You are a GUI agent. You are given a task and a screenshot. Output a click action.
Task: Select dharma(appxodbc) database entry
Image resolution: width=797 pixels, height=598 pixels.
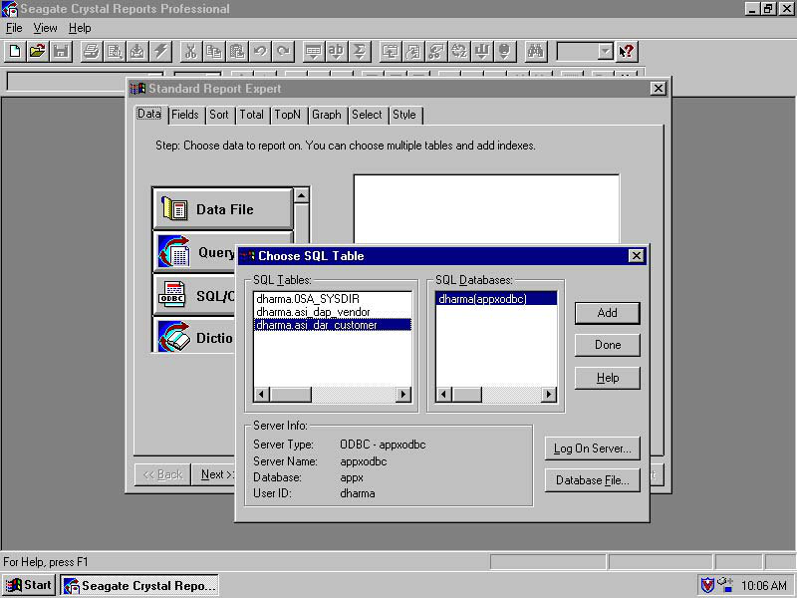click(496, 299)
